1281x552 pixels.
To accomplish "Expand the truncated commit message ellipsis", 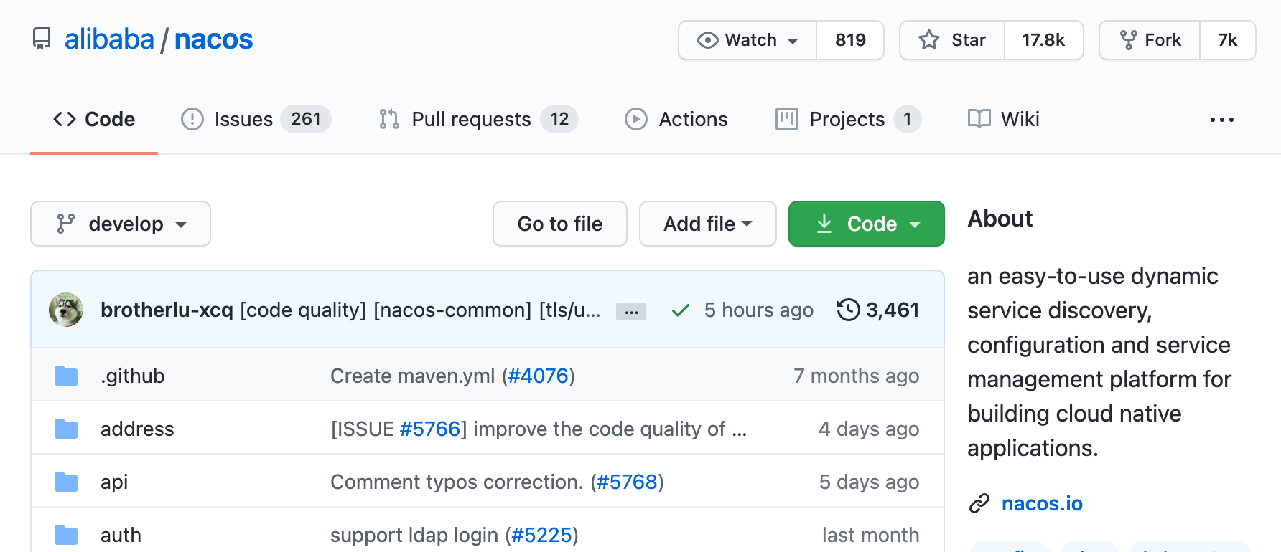I will (x=631, y=311).
